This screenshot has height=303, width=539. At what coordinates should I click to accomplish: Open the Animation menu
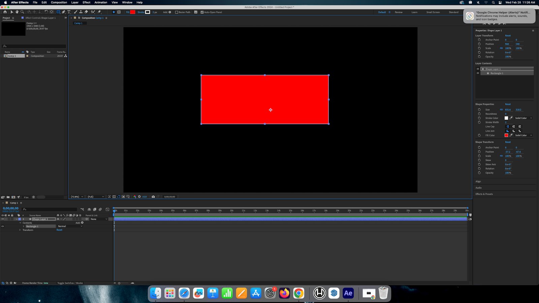pyautogui.click(x=101, y=2)
